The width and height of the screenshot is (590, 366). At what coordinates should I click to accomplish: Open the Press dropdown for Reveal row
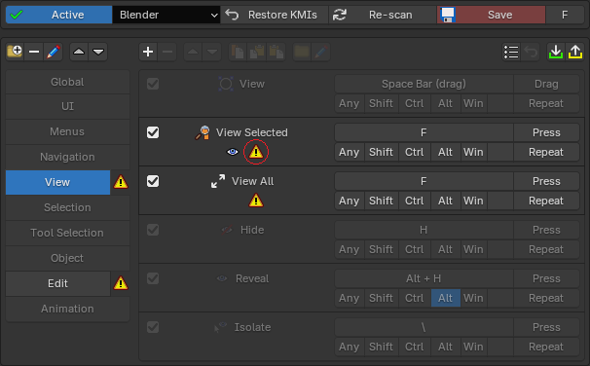546,278
